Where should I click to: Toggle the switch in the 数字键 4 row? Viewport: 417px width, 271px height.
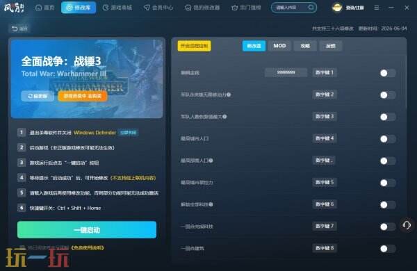[x=388, y=139]
